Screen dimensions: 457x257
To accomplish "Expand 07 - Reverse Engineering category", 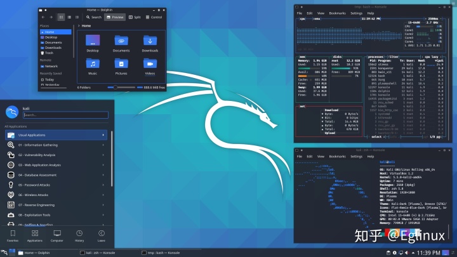I will pos(56,205).
